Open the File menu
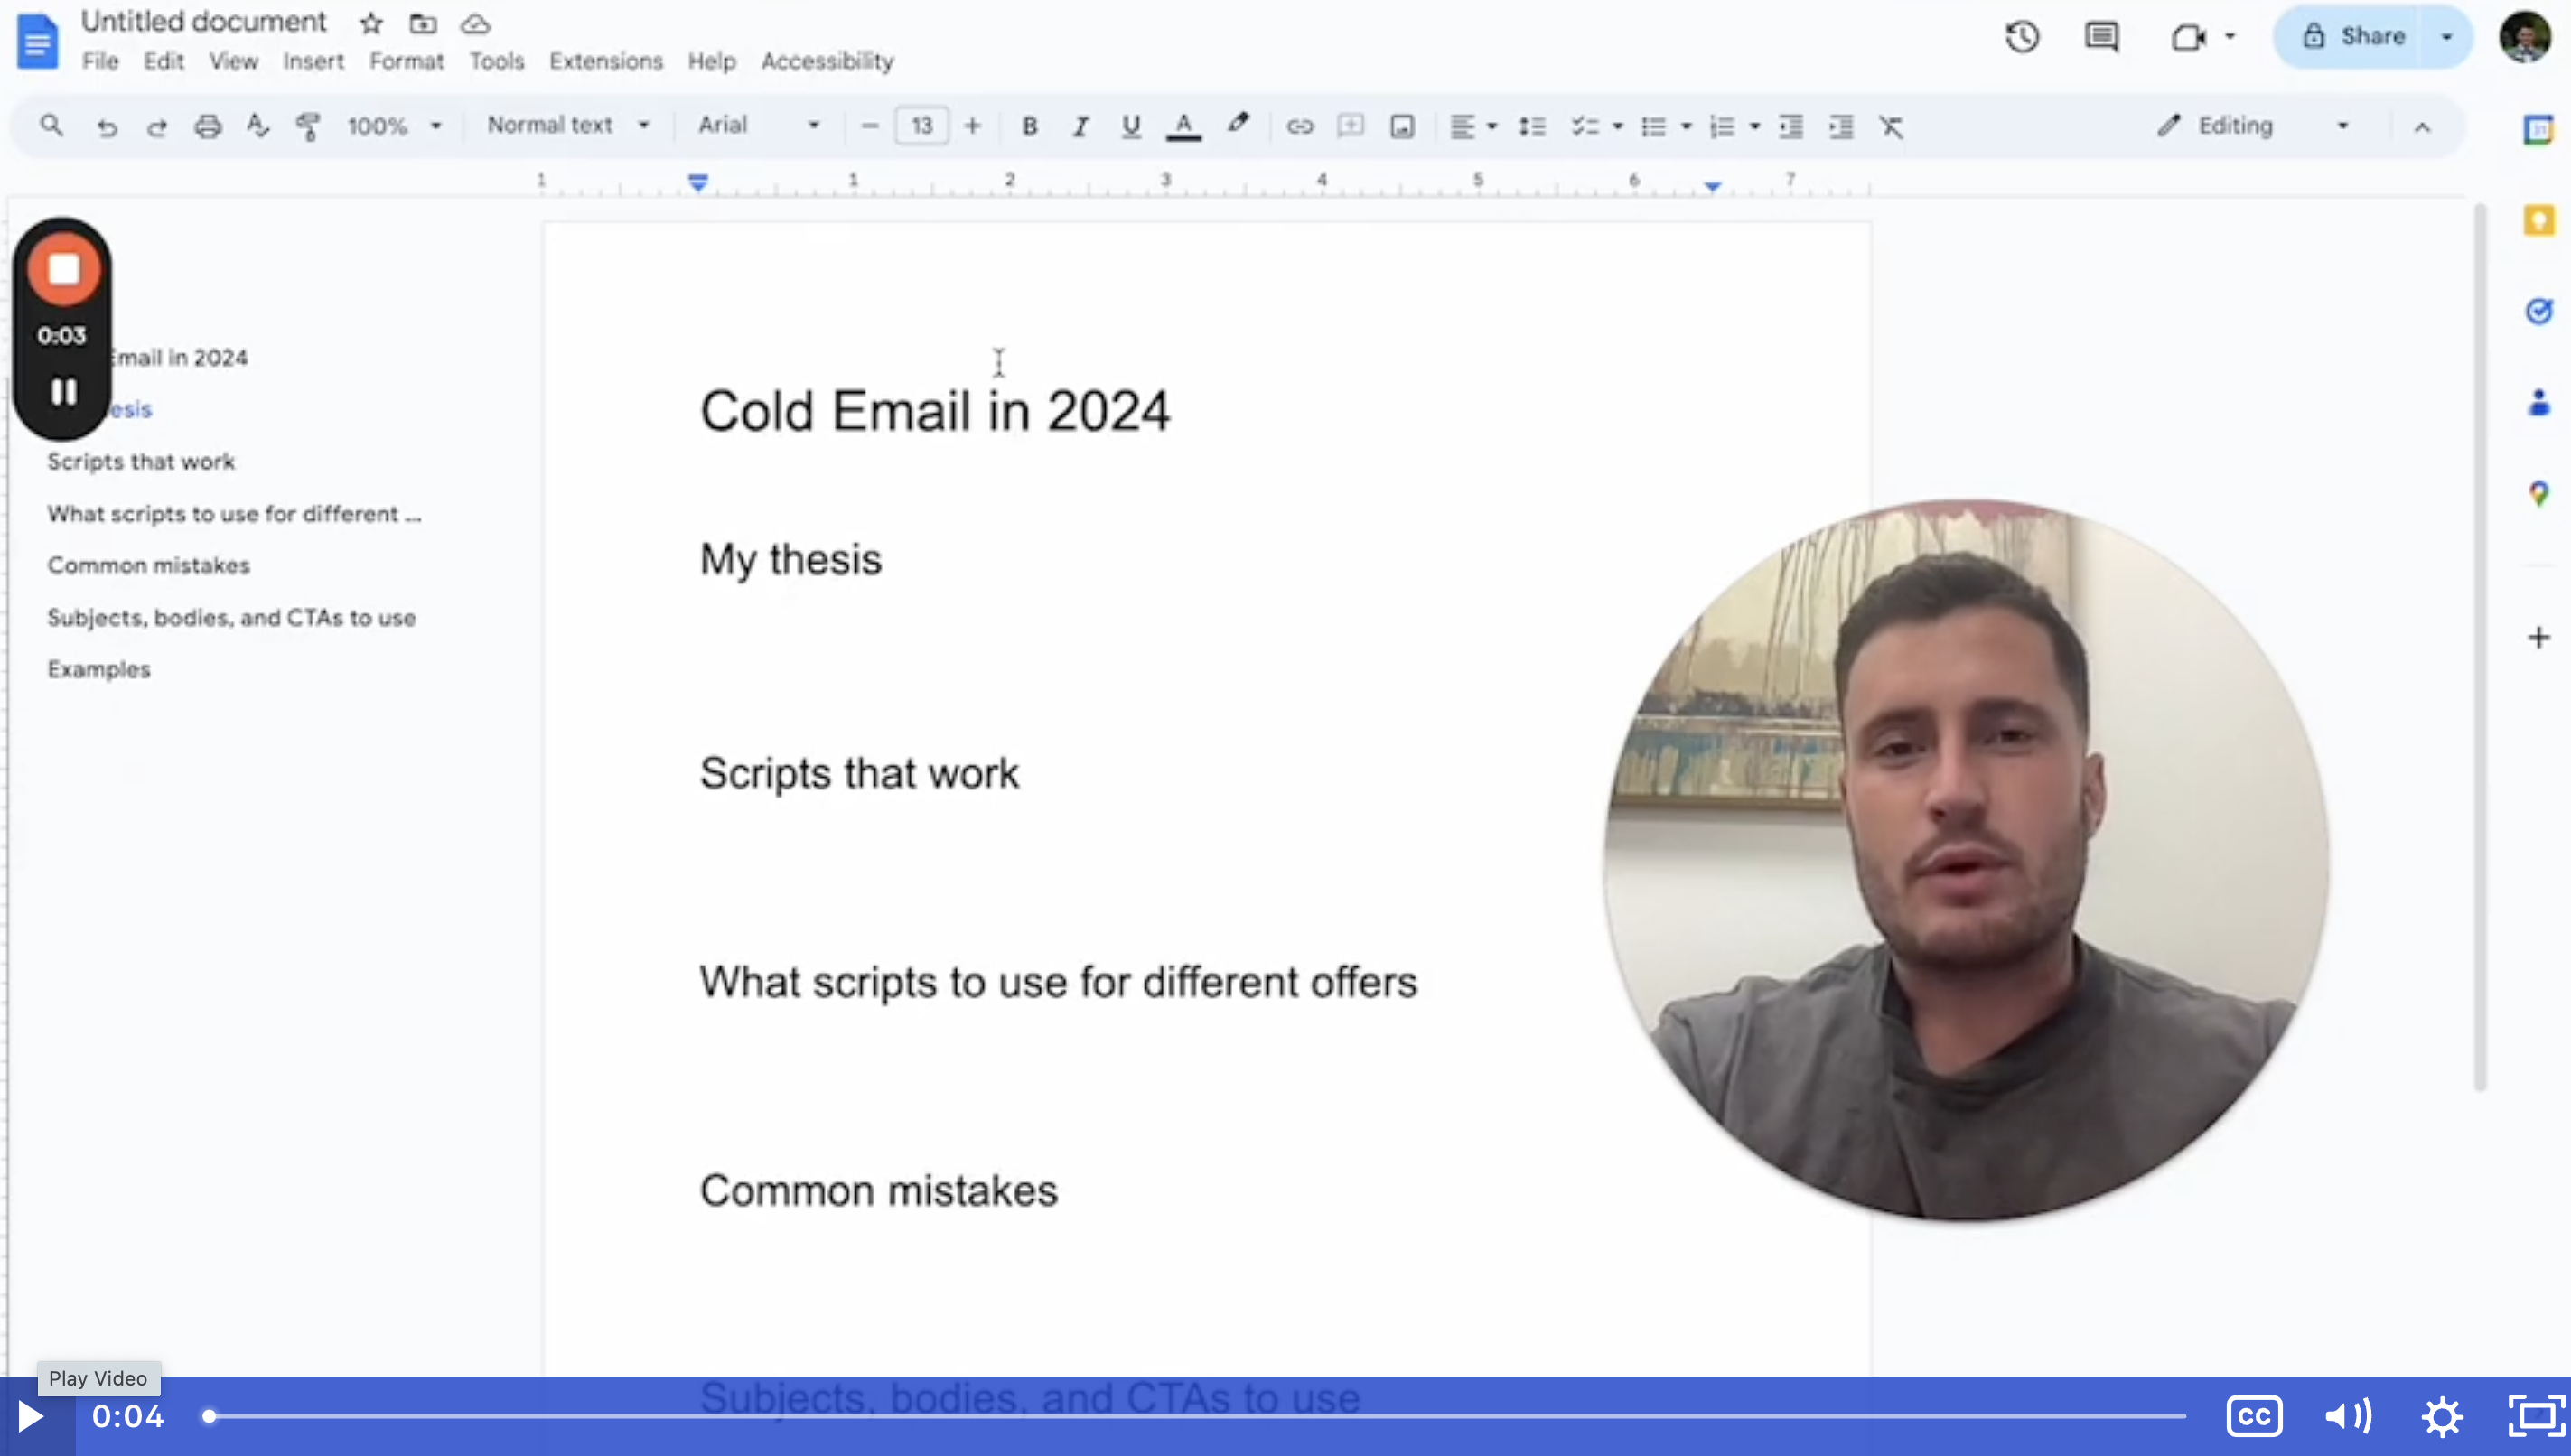This screenshot has width=2571, height=1456. point(100,62)
